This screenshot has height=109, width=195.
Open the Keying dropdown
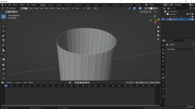[x=19, y=83]
